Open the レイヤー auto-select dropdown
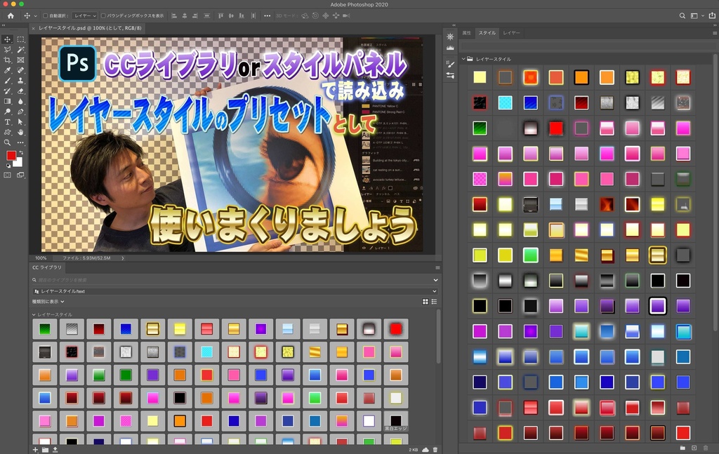 point(84,15)
